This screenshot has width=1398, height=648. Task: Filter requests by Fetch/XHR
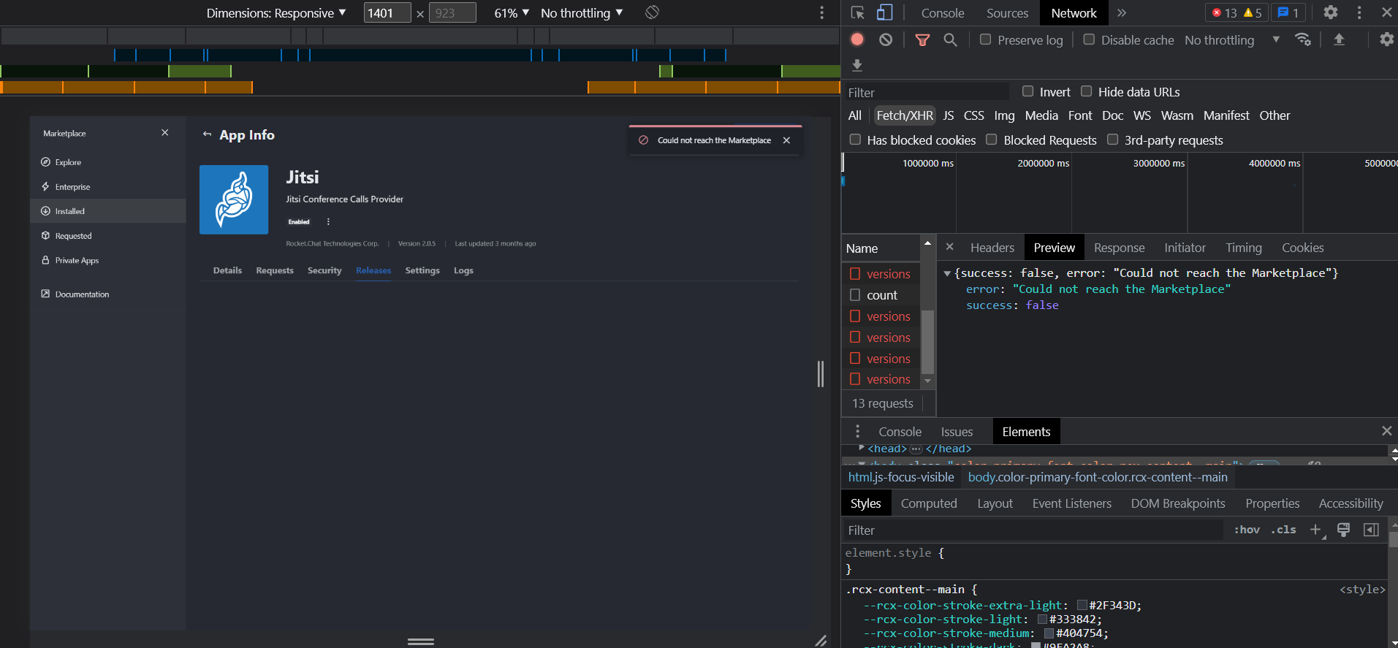[x=904, y=115]
